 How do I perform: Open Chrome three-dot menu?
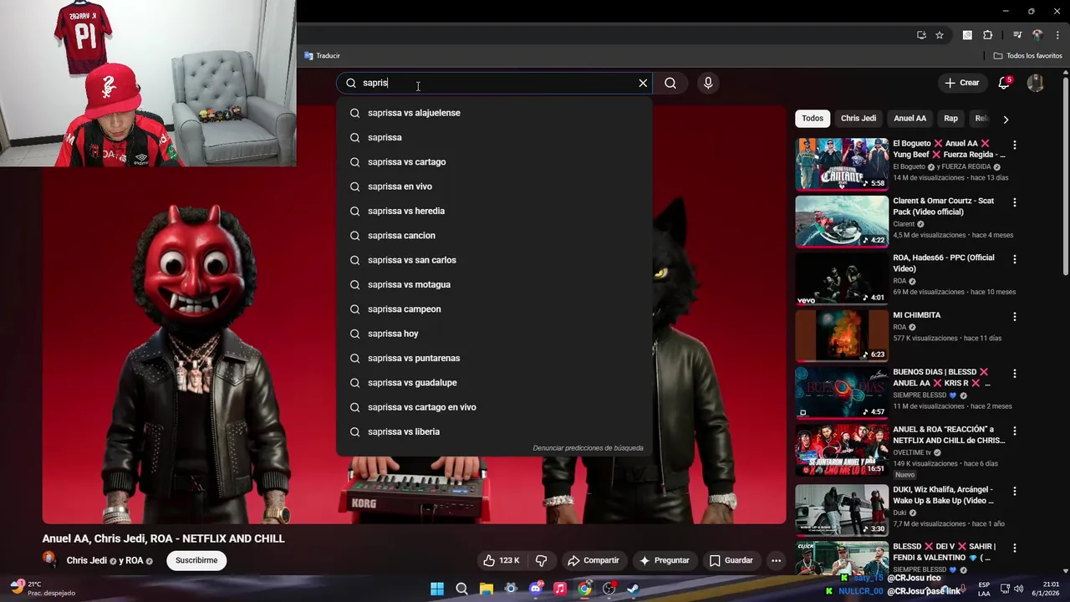(x=1057, y=35)
